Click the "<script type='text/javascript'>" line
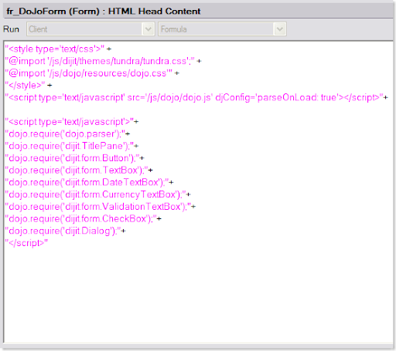Image resolution: width=396 pixels, height=351 pixels. [x=72, y=122]
